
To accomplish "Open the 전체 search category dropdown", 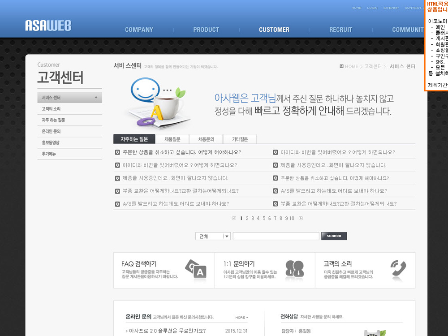I will coord(227,236).
